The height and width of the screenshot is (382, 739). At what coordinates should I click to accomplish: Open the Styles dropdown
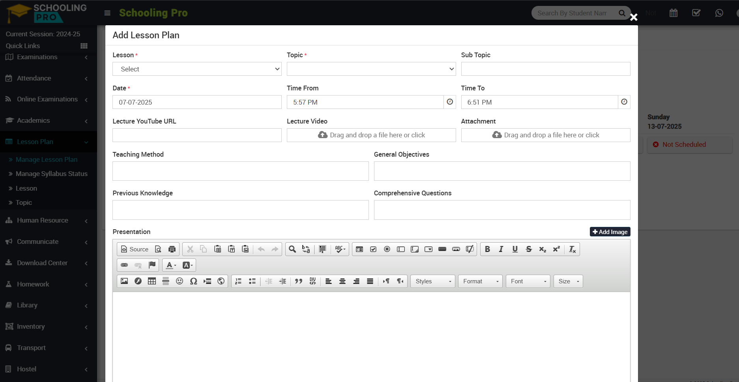click(x=433, y=281)
